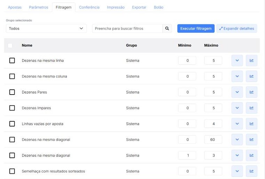This screenshot has width=265, height=179.
Task: Edit Mínimo field for Dezenas Pares
Action: pyautogui.click(x=187, y=92)
